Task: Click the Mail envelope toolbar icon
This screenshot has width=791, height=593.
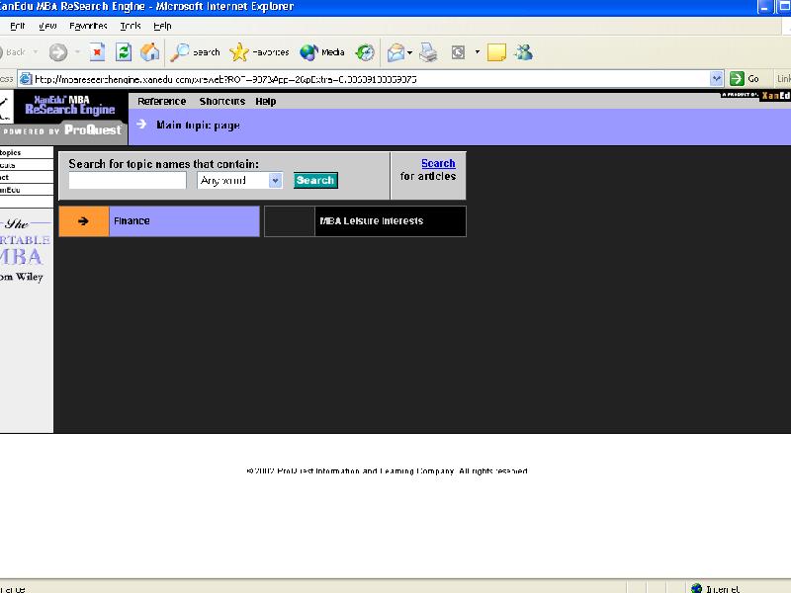Action: [x=396, y=52]
